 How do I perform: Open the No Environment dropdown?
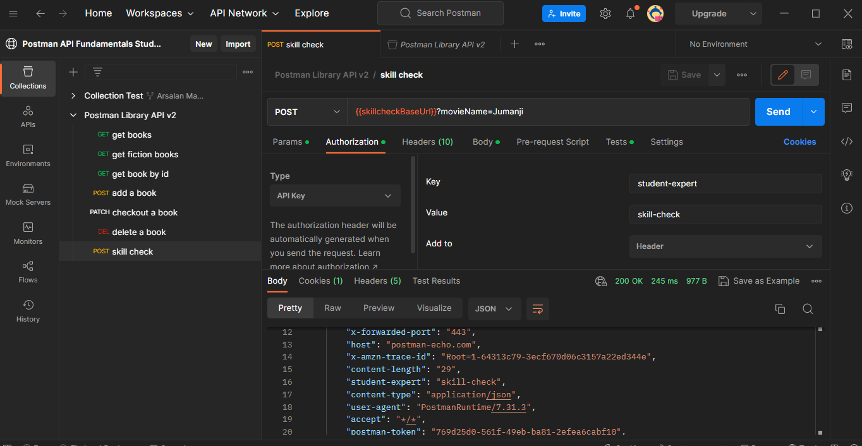point(752,44)
